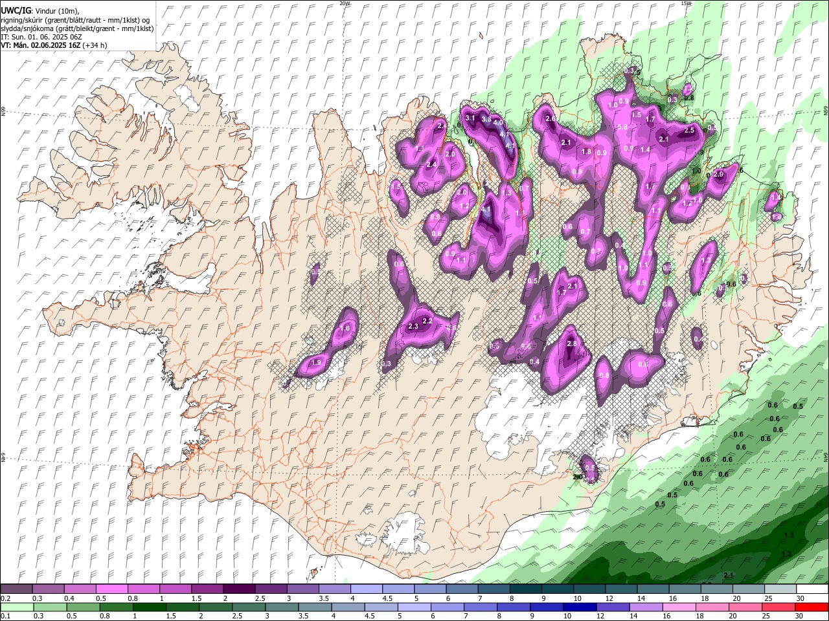Click the 1.9 snowfall value on map
The width and height of the screenshot is (829, 621).
point(317,362)
